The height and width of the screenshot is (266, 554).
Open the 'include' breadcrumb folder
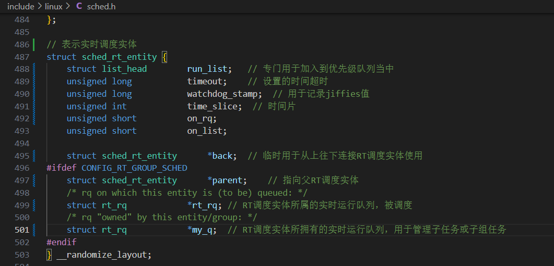[20, 7]
